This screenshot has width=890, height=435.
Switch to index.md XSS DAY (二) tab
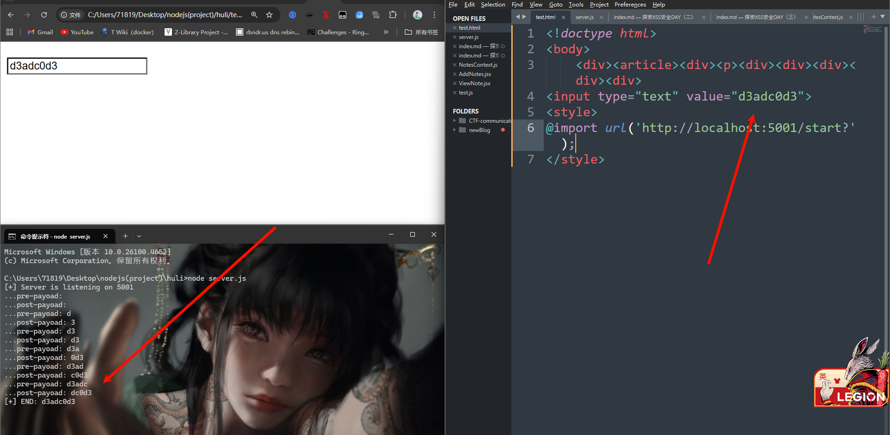click(x=653, y=17)
